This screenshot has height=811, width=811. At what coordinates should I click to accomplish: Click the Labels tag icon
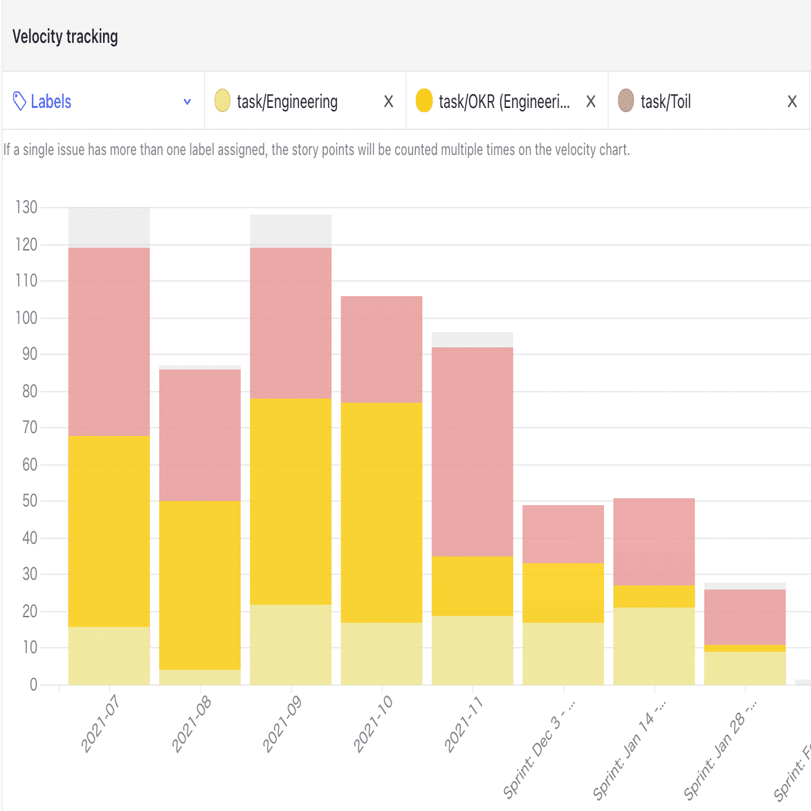point(19,101)
